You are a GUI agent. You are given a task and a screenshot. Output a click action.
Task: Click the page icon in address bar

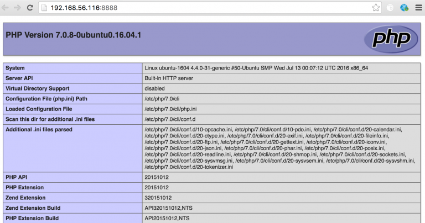pos(44,8)
